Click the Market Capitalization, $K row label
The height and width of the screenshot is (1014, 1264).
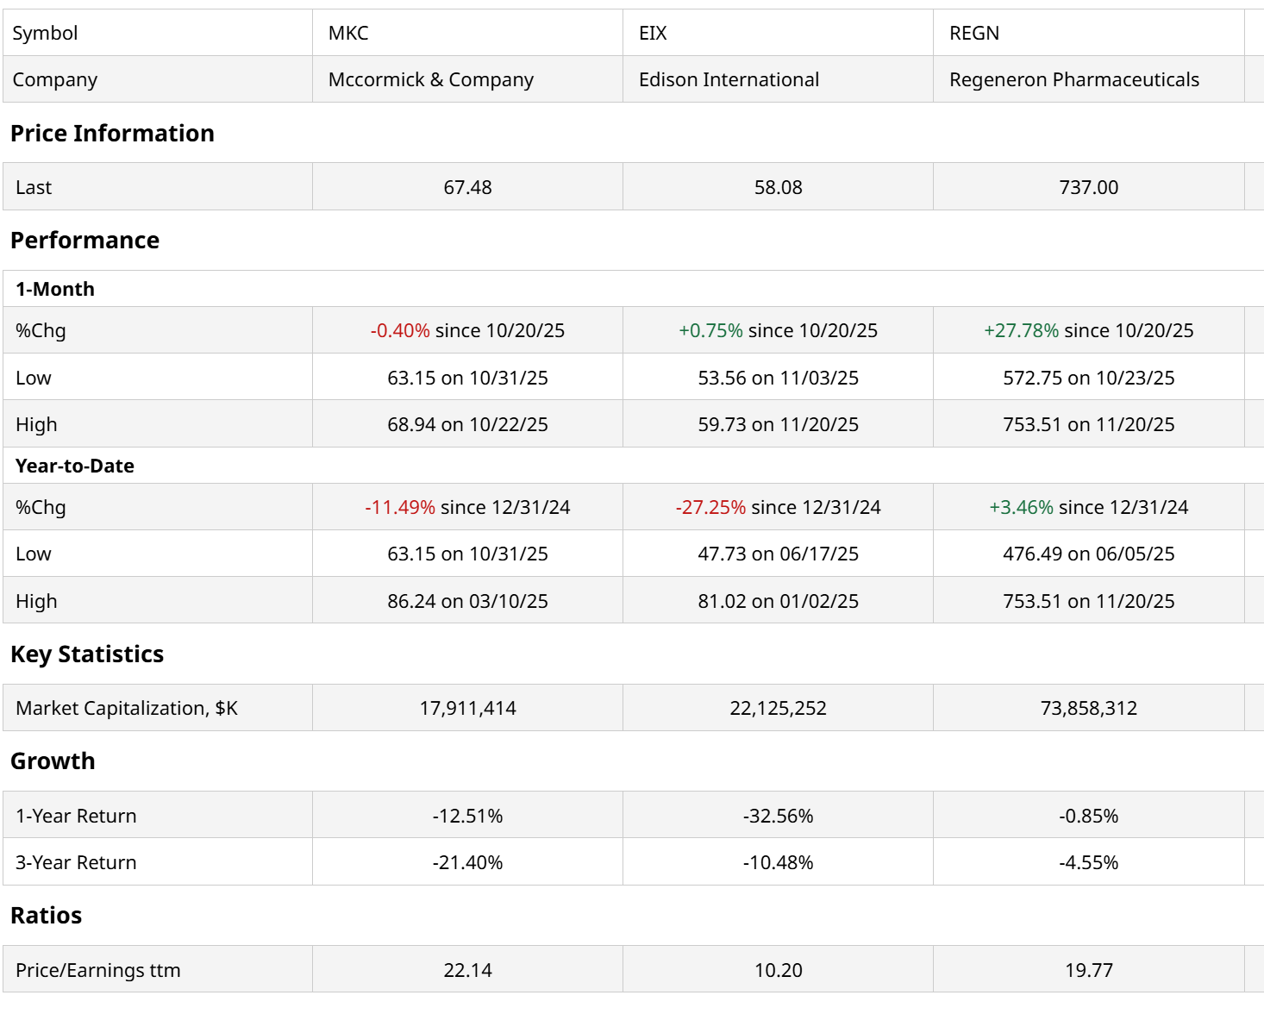[127, 708]
